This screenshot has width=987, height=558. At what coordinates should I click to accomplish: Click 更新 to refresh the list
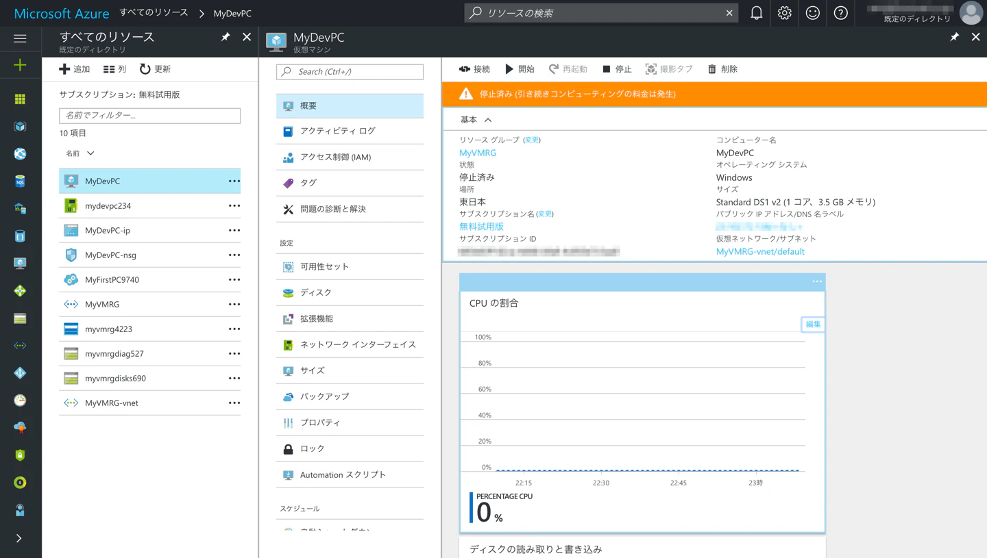coord(155,69)
